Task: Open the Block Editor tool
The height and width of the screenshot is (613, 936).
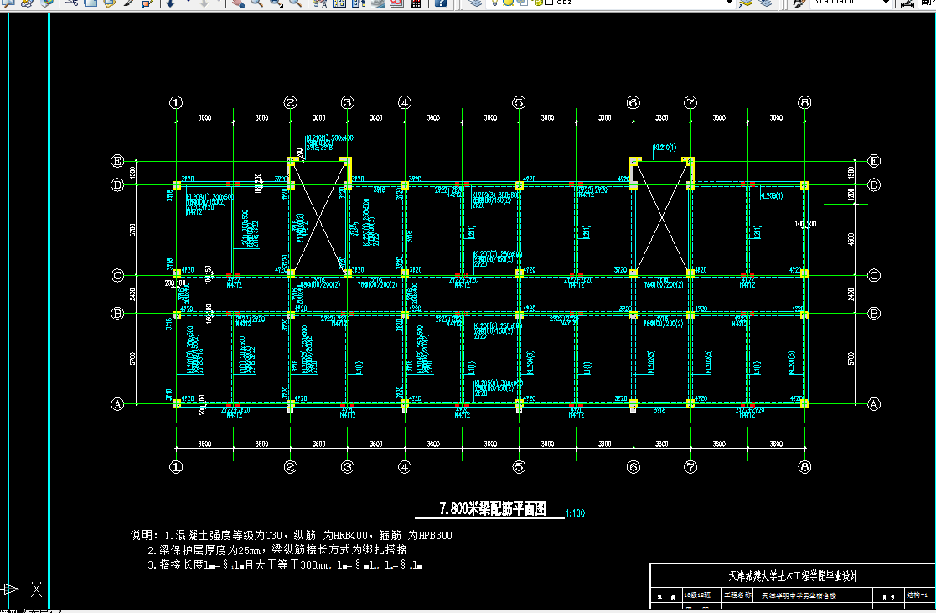Action: 147,3
